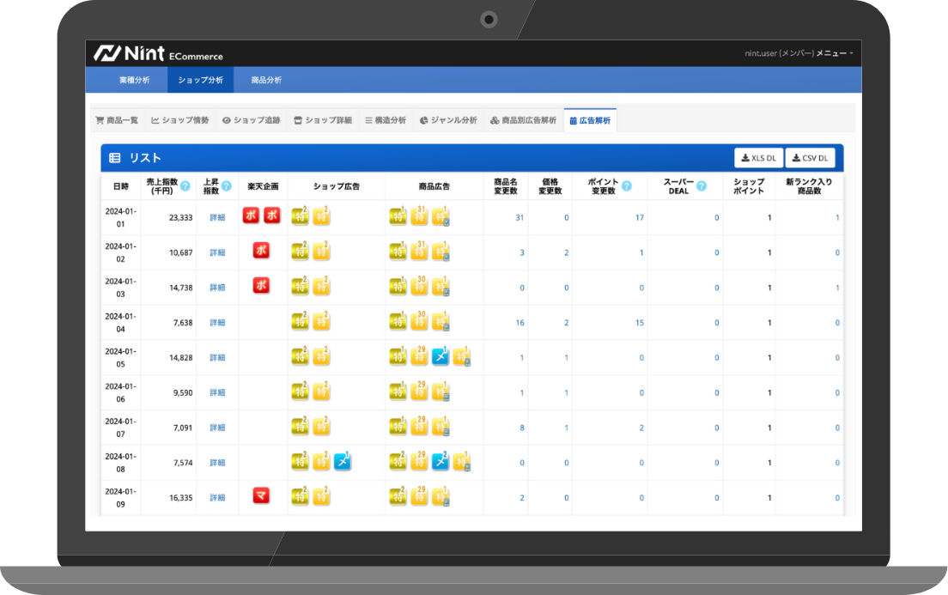This screenshot has width=948, height=595.
Task: Click the red ポ icon on 2024-01-02
Action: [x=261, y=251]
